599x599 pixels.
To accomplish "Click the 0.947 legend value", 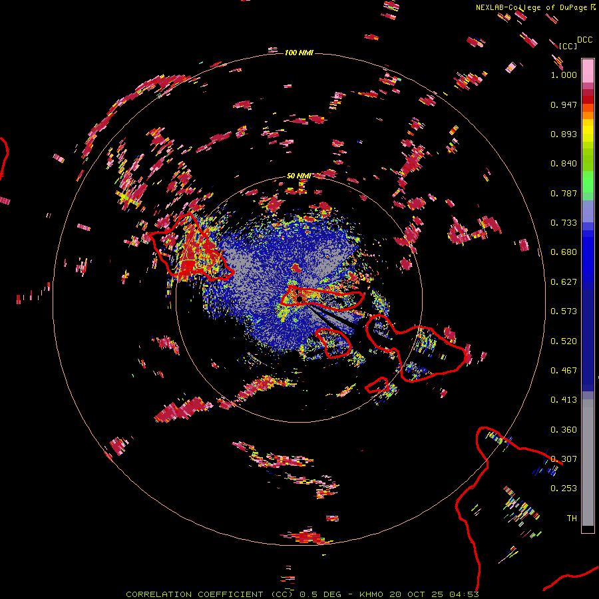I will click(564, 104).
